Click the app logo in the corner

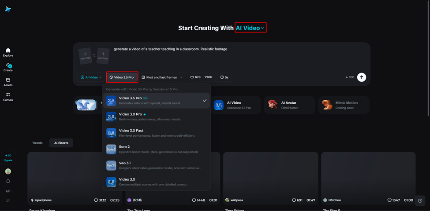point(8,9)
